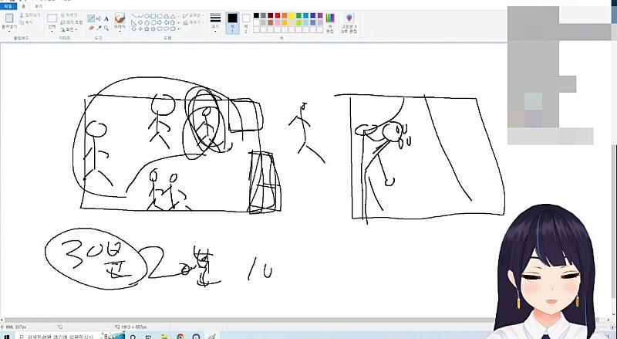Open the File (파일) menu tab
This screenshot has height=339, width=617.
tap(8, 6)
